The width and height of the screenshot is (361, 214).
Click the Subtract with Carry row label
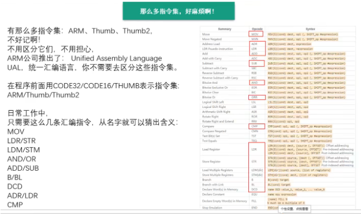click(x=214, y=68)
